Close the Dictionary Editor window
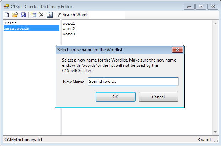This screenshot has height=146, width=221. click(212, 7)
